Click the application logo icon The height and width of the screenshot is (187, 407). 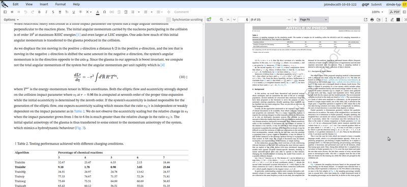[x=5, y=5]
